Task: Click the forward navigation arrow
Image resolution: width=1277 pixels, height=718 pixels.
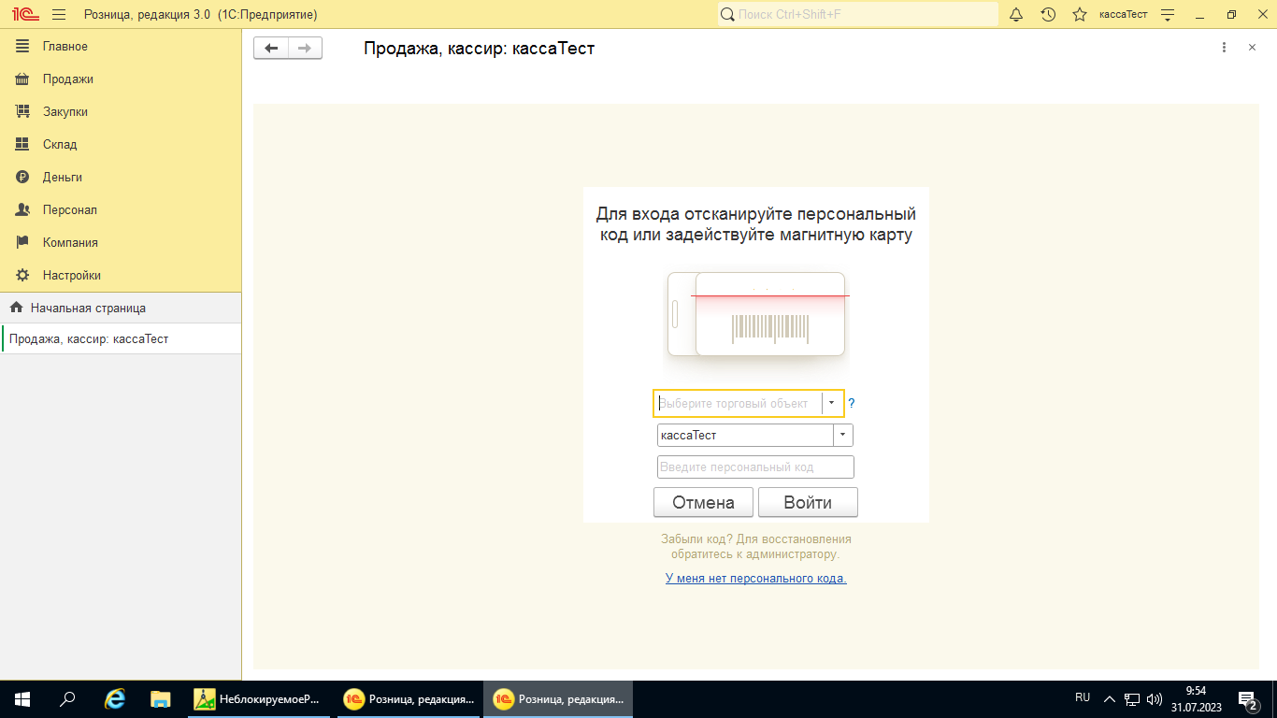Action: pyautogui.click(x=305, y=49)
